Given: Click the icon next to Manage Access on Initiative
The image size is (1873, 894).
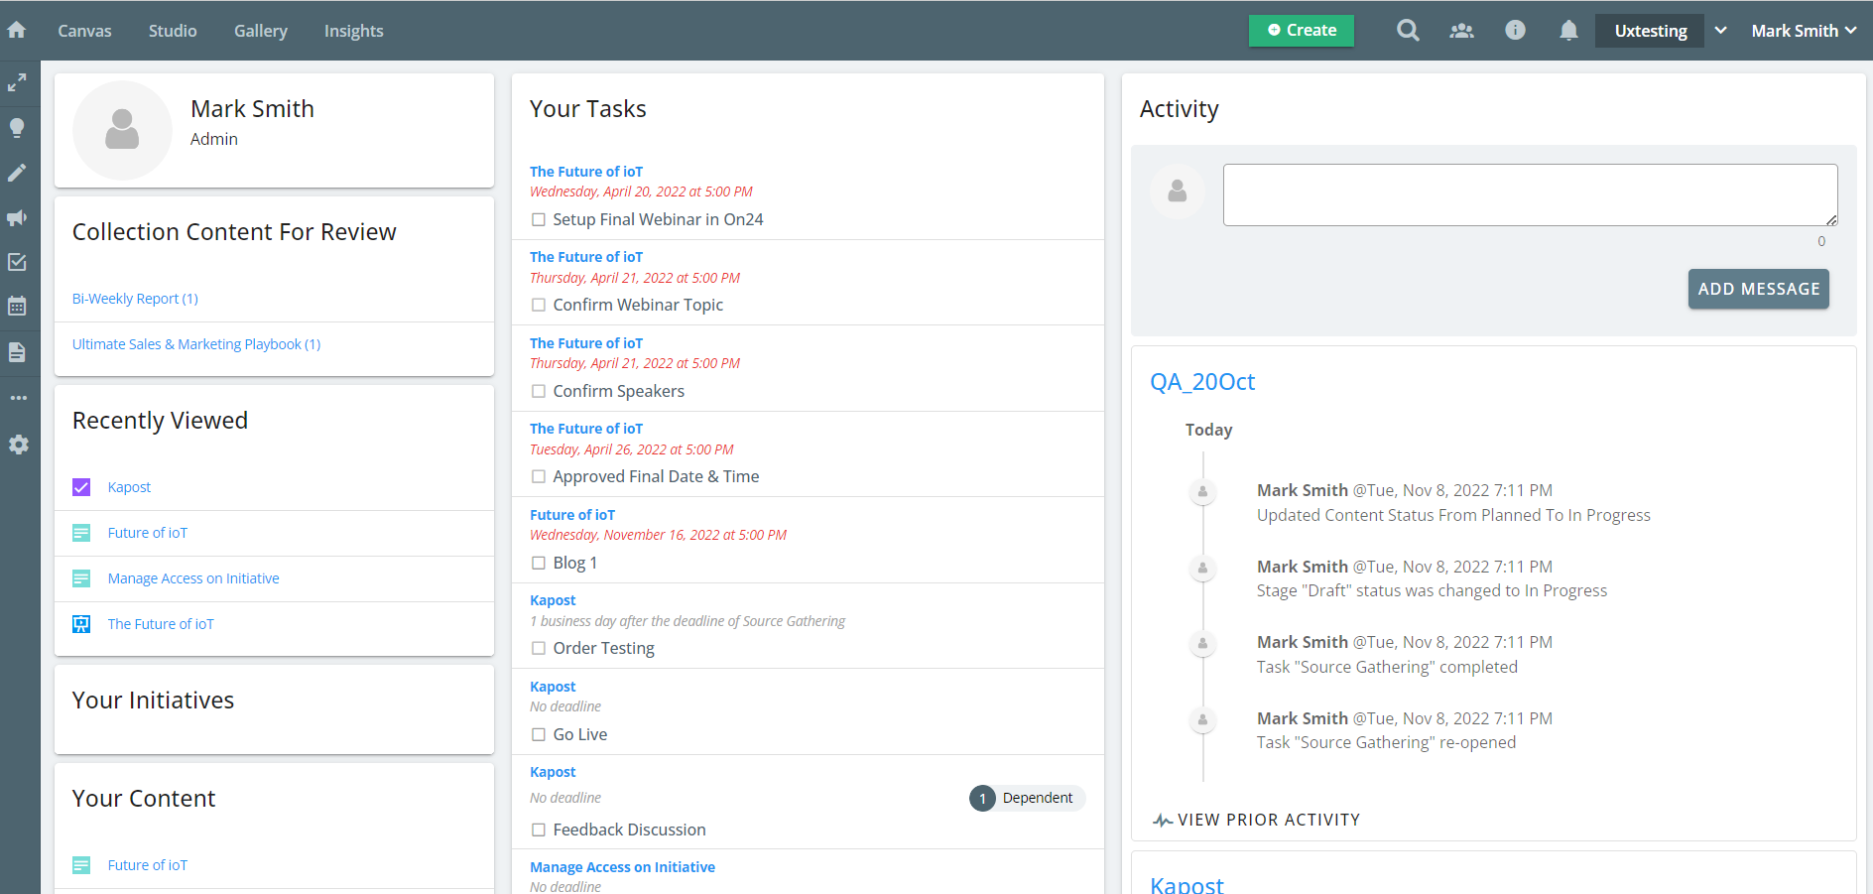Looking at the screenshot, I should tap(81, 578).
